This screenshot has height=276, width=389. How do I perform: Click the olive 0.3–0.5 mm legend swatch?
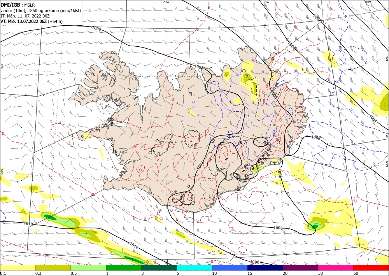(x=53, y=267)
